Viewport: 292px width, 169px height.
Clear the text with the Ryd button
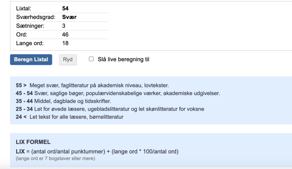[68, 60]
